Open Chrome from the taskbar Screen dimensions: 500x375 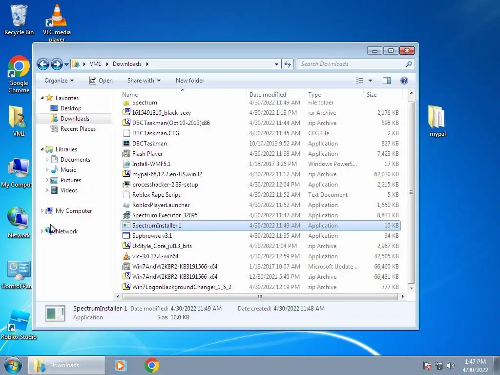(x=152, y=365)
